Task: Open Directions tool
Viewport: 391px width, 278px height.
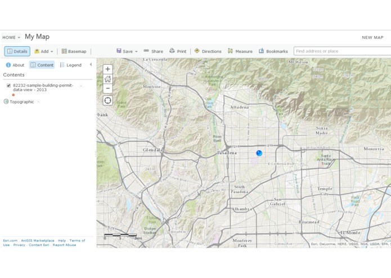Action: click(x=208, y=51)
